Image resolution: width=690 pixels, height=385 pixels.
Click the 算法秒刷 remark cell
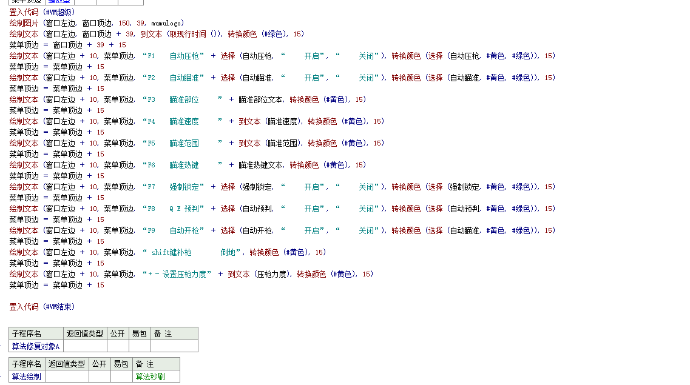149,377
